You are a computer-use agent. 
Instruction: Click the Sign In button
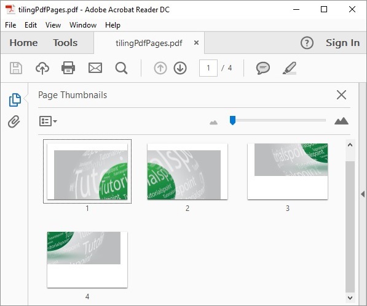pos(342,43)
